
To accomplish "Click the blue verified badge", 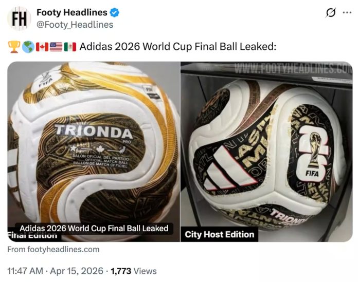I will point(116,12).
